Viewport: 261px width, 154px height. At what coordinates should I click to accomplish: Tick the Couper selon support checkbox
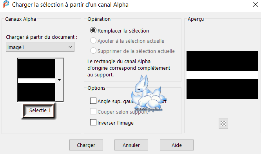[93, 112]
